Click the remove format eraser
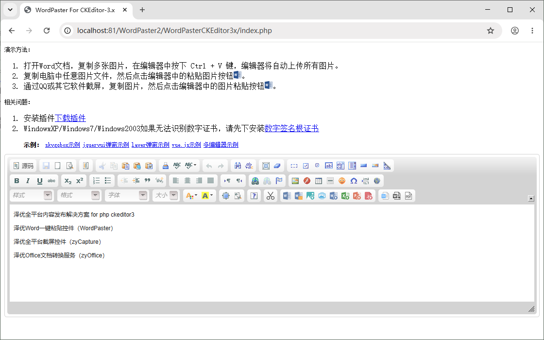The image size is (544, 340). click(x=277, y=166)
